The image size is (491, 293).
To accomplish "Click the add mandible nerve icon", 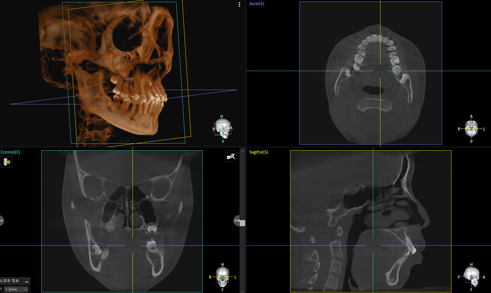I will tap(231, 156).
